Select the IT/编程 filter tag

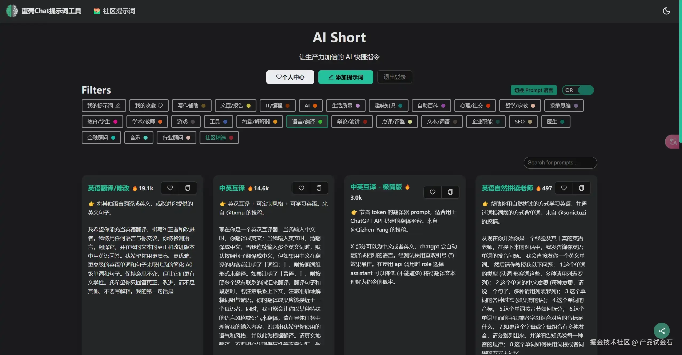[277, 106]
